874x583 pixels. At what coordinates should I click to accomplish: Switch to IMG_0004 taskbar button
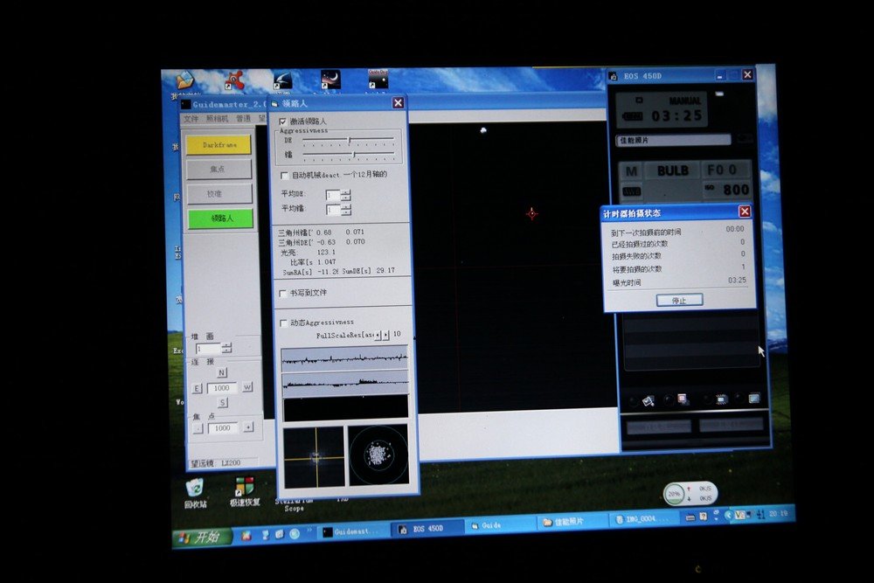[644, 519]
